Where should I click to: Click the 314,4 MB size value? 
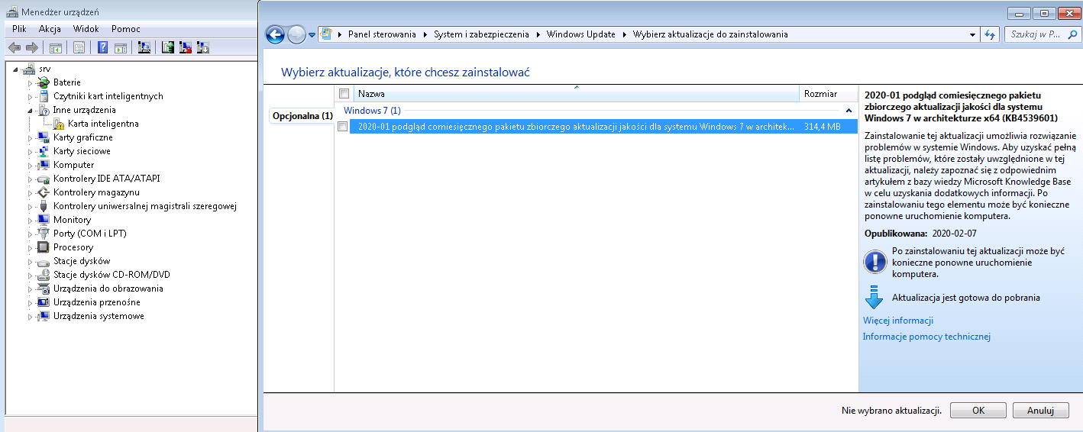point(822,127)
